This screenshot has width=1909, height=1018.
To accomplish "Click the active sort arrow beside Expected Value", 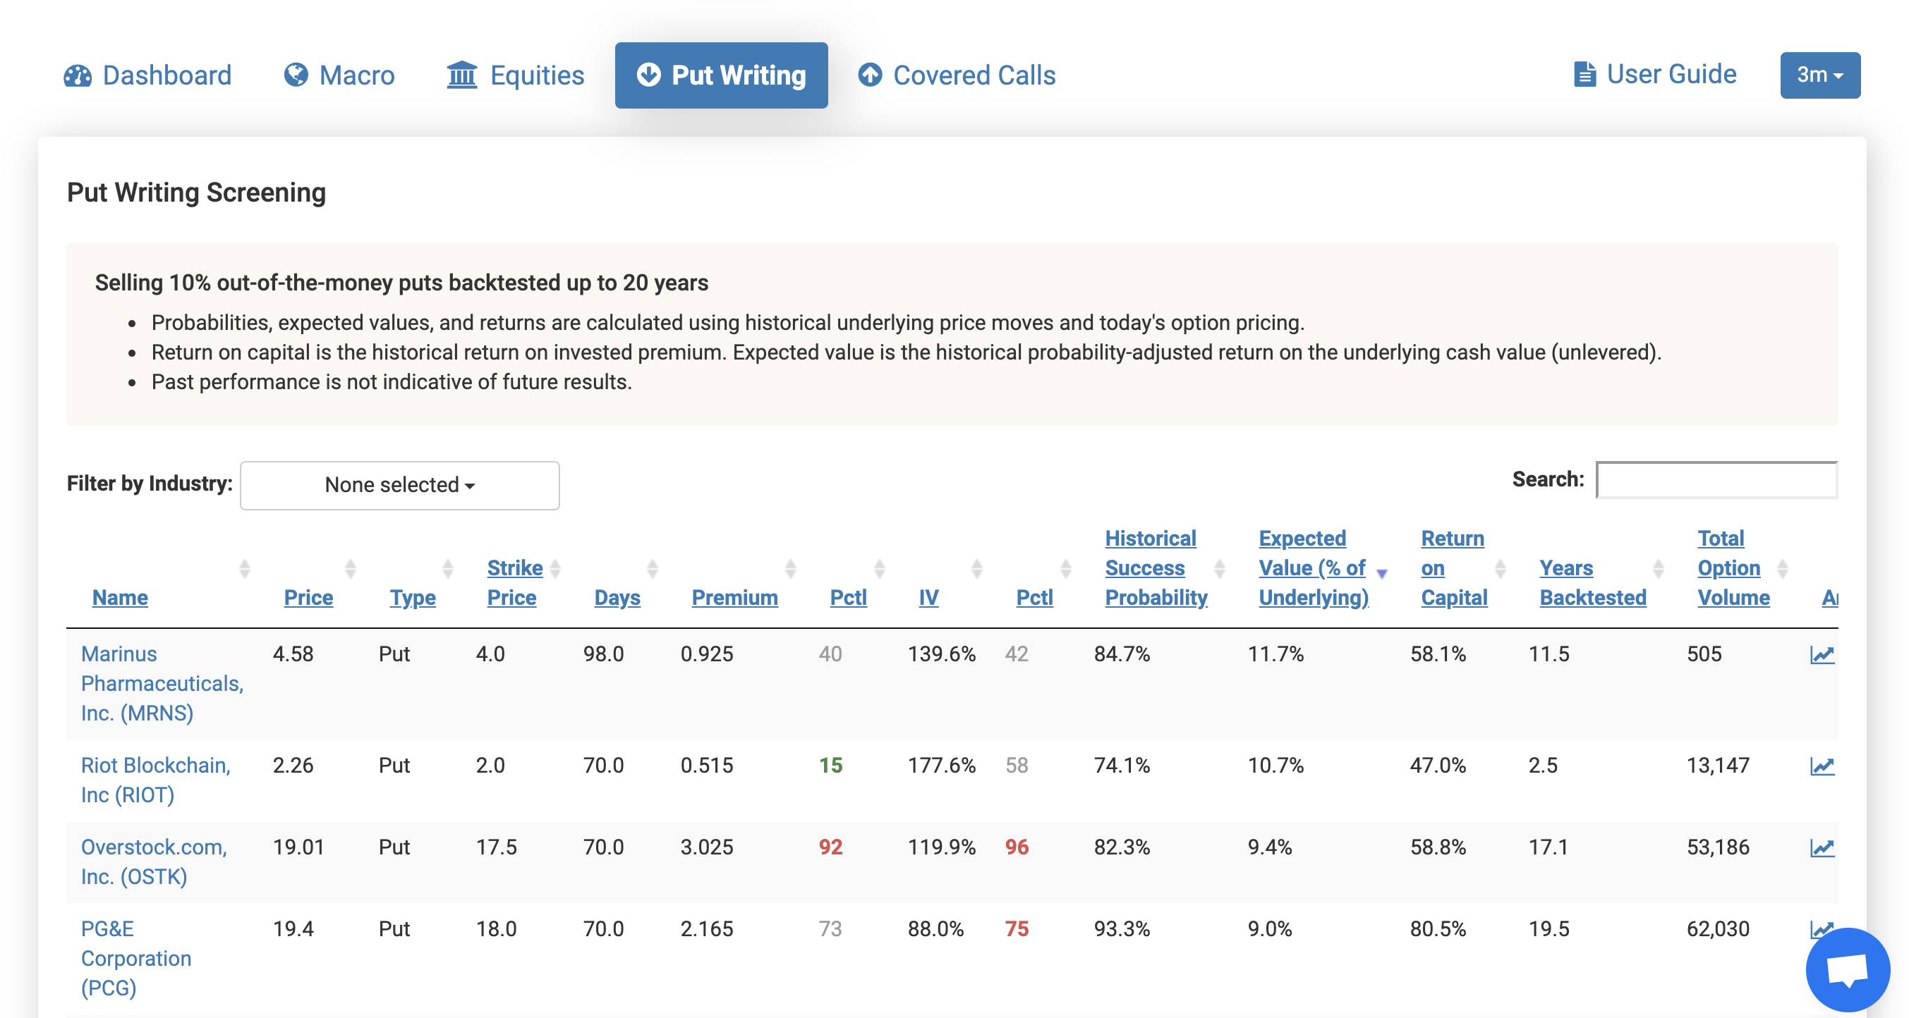I will click(1381, 573).
